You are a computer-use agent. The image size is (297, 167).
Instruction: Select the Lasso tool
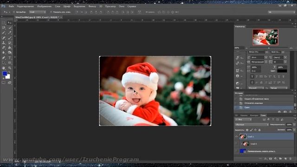coord(4,28)
